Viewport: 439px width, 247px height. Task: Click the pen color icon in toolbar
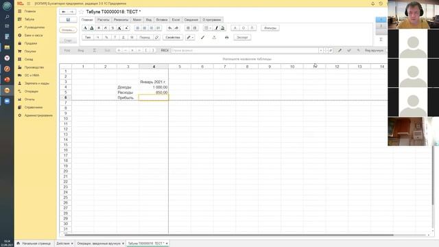(x=216, y=28)
